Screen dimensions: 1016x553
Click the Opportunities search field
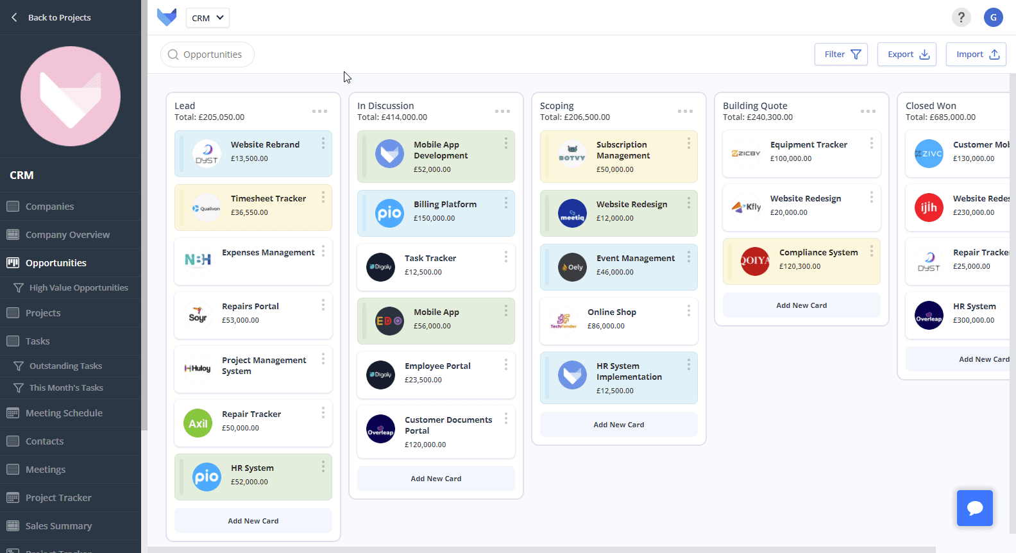click(x=212, y=55)
